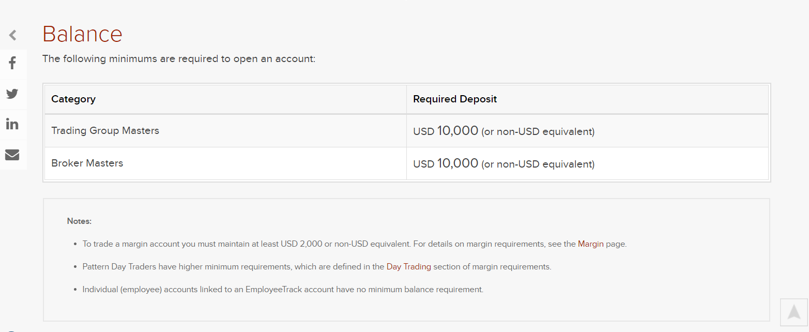Viewport: 809px width, 332px height.
Task: Share the page on Facebook
Action: 12,64
